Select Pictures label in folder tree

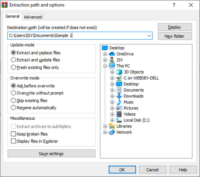[x=131, y=108]
